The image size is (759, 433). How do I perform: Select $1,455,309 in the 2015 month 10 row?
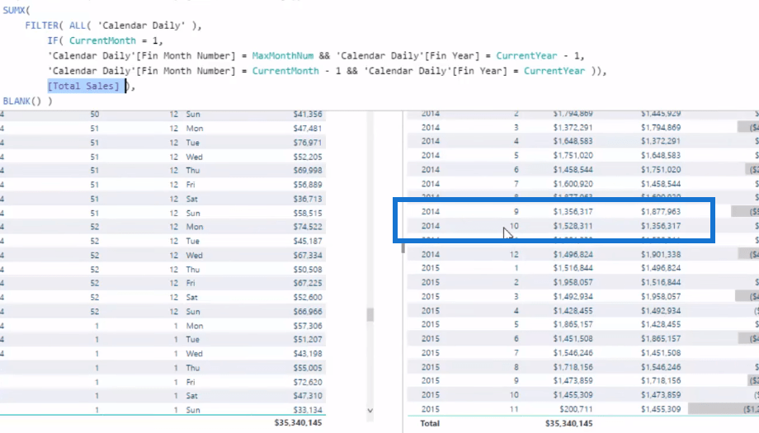(x=573, y=395)
